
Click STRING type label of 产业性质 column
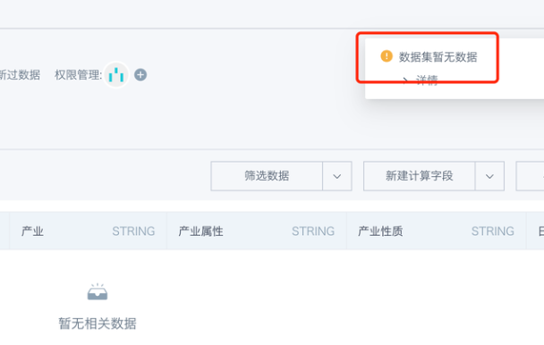[x=493, y=231]
